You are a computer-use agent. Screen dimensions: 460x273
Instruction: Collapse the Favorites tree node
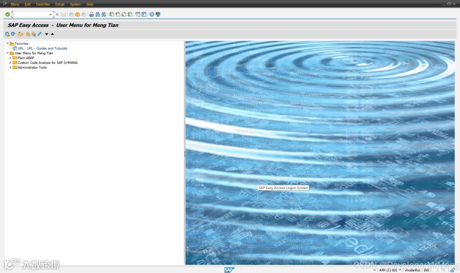click(x=7, y=43)
